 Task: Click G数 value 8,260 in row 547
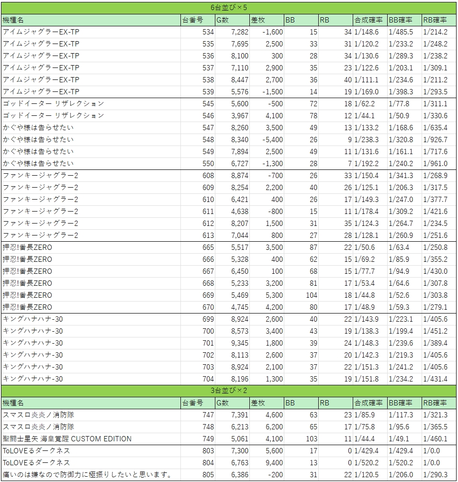[233, 128]
